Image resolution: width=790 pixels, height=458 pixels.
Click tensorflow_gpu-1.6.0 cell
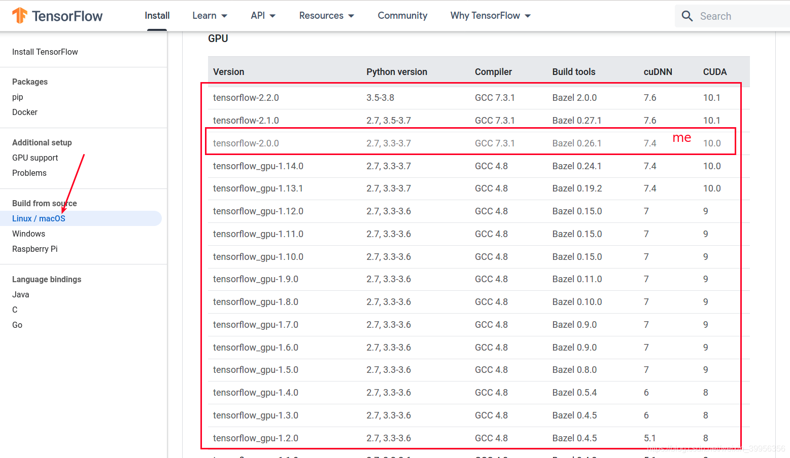tap(256, 348)
